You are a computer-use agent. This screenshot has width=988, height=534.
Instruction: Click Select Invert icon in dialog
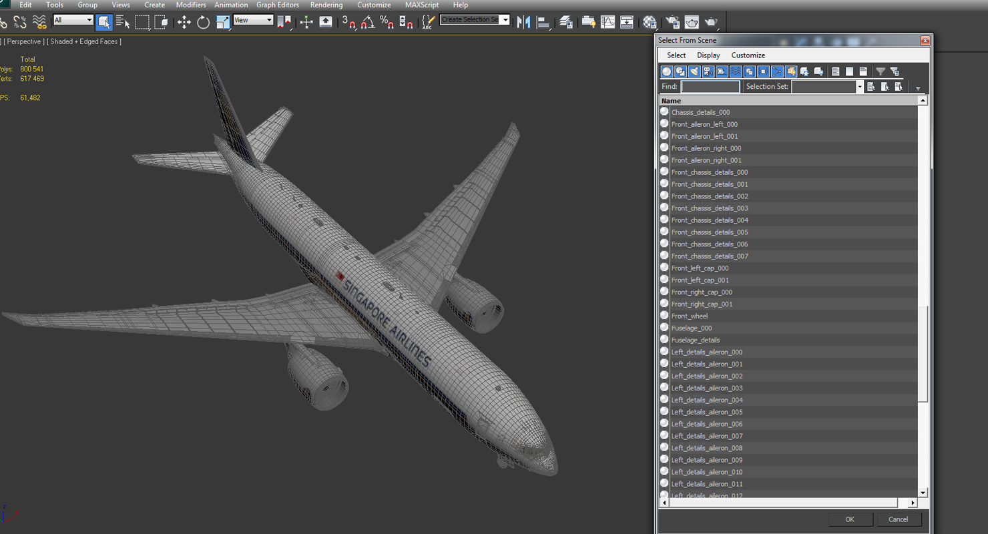(899, 87)
